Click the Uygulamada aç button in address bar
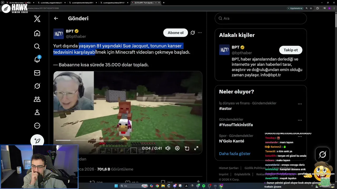This screenshot has height=189, width=337. (295, 8)
